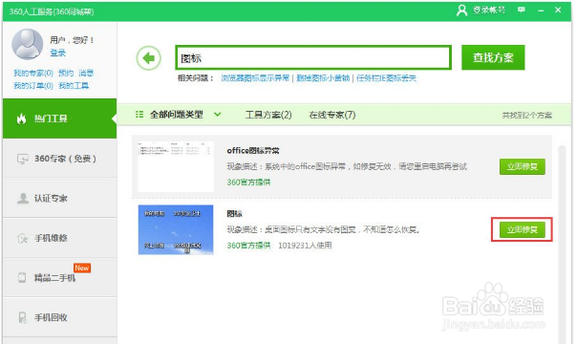Viewport: 577px width, 344px height.
Task: Click the office图标异常 thumbnail image
Action: [x=176, y=166]
